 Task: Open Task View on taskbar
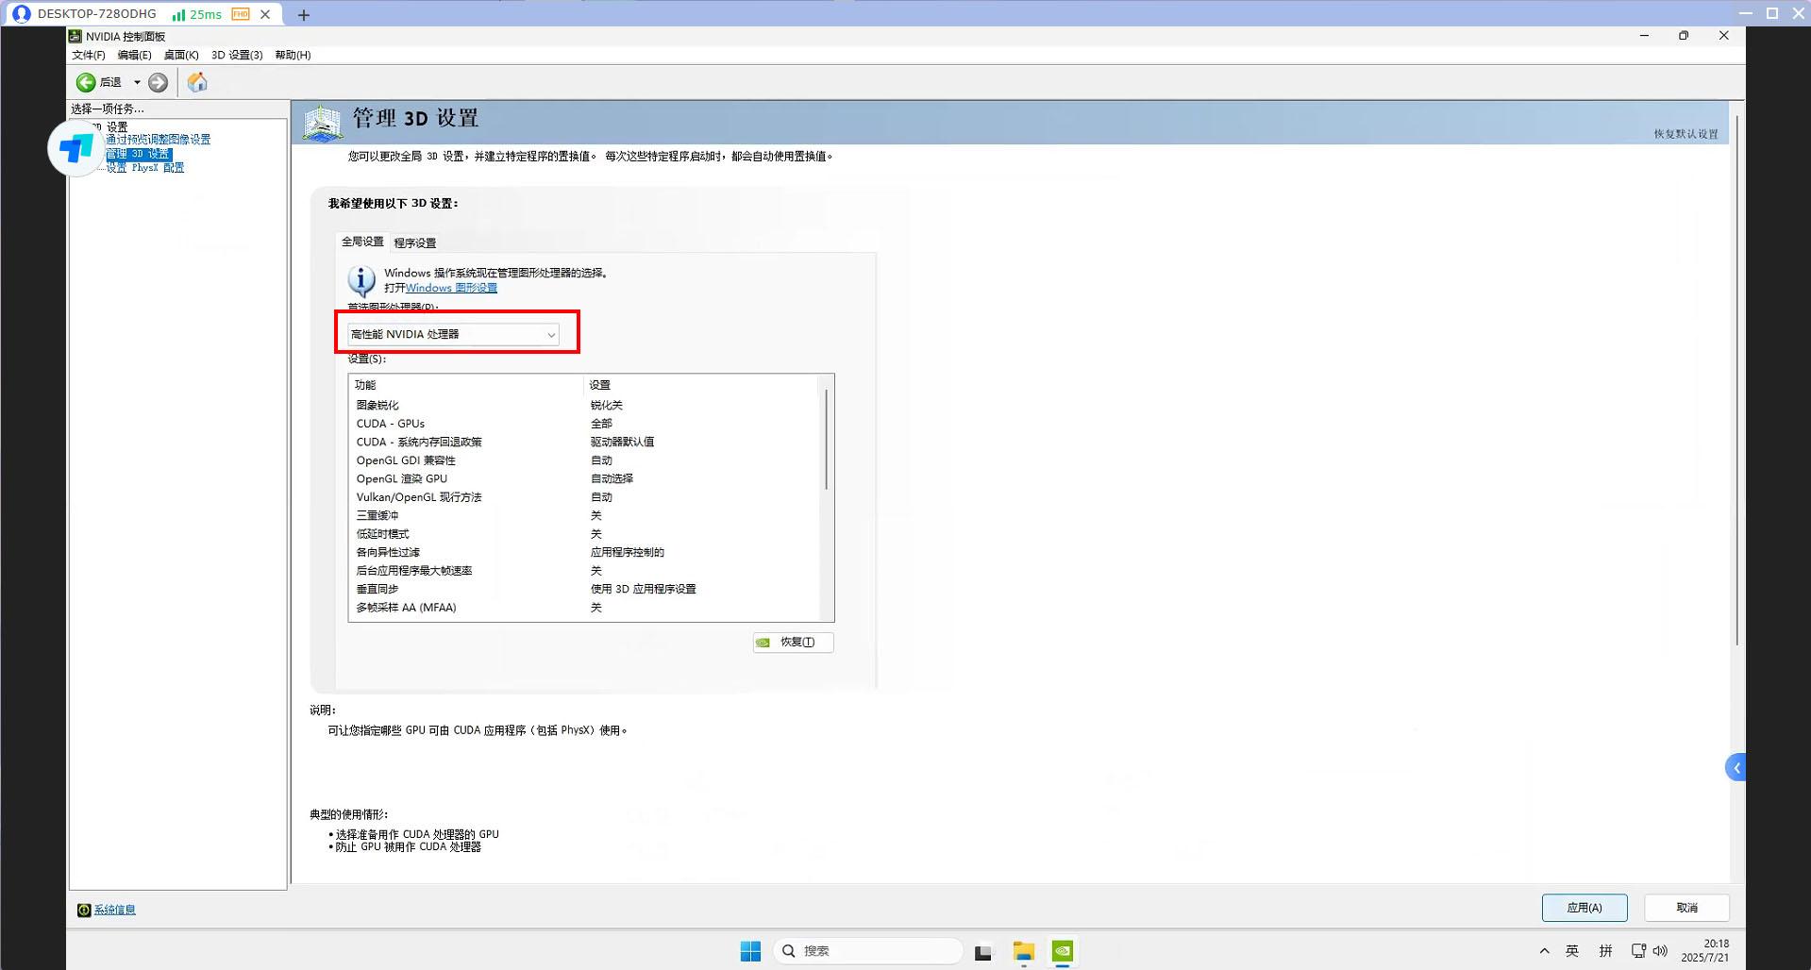983,951
